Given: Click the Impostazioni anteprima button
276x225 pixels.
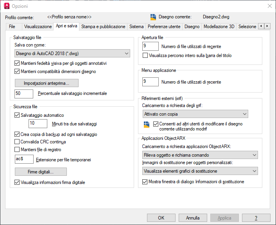Looking at the screenshot, I should click(47, 83).
